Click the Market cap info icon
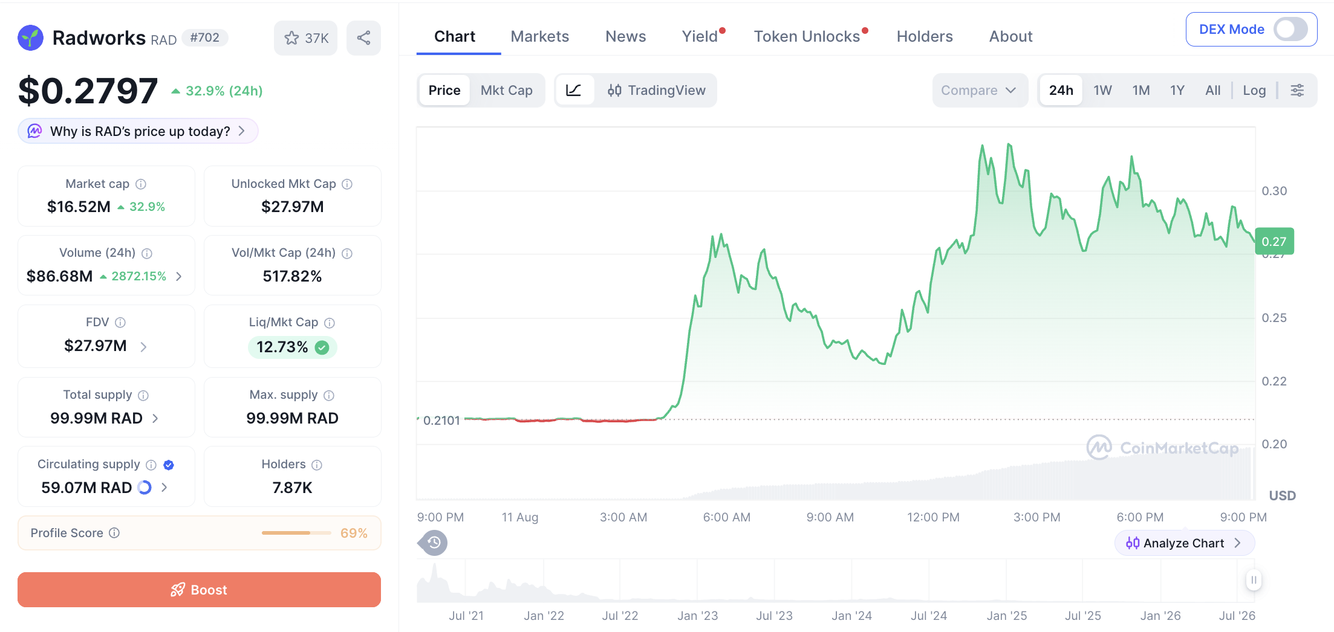 [x=141, y=184]
